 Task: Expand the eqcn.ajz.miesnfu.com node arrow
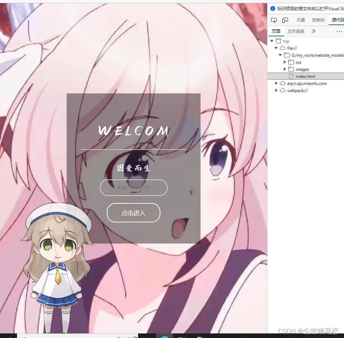pos(276,83)
